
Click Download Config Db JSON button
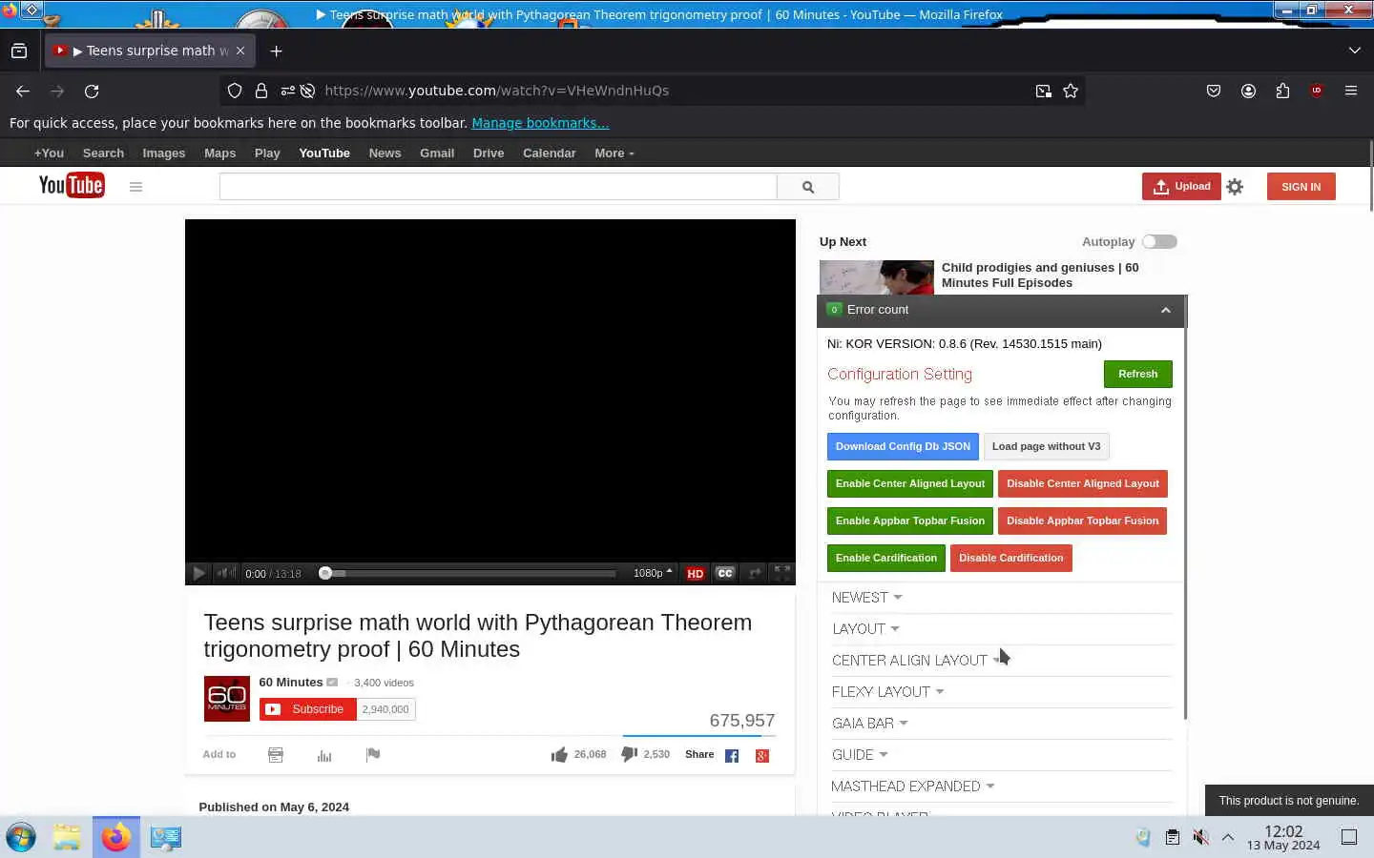[x=903, y=446]
